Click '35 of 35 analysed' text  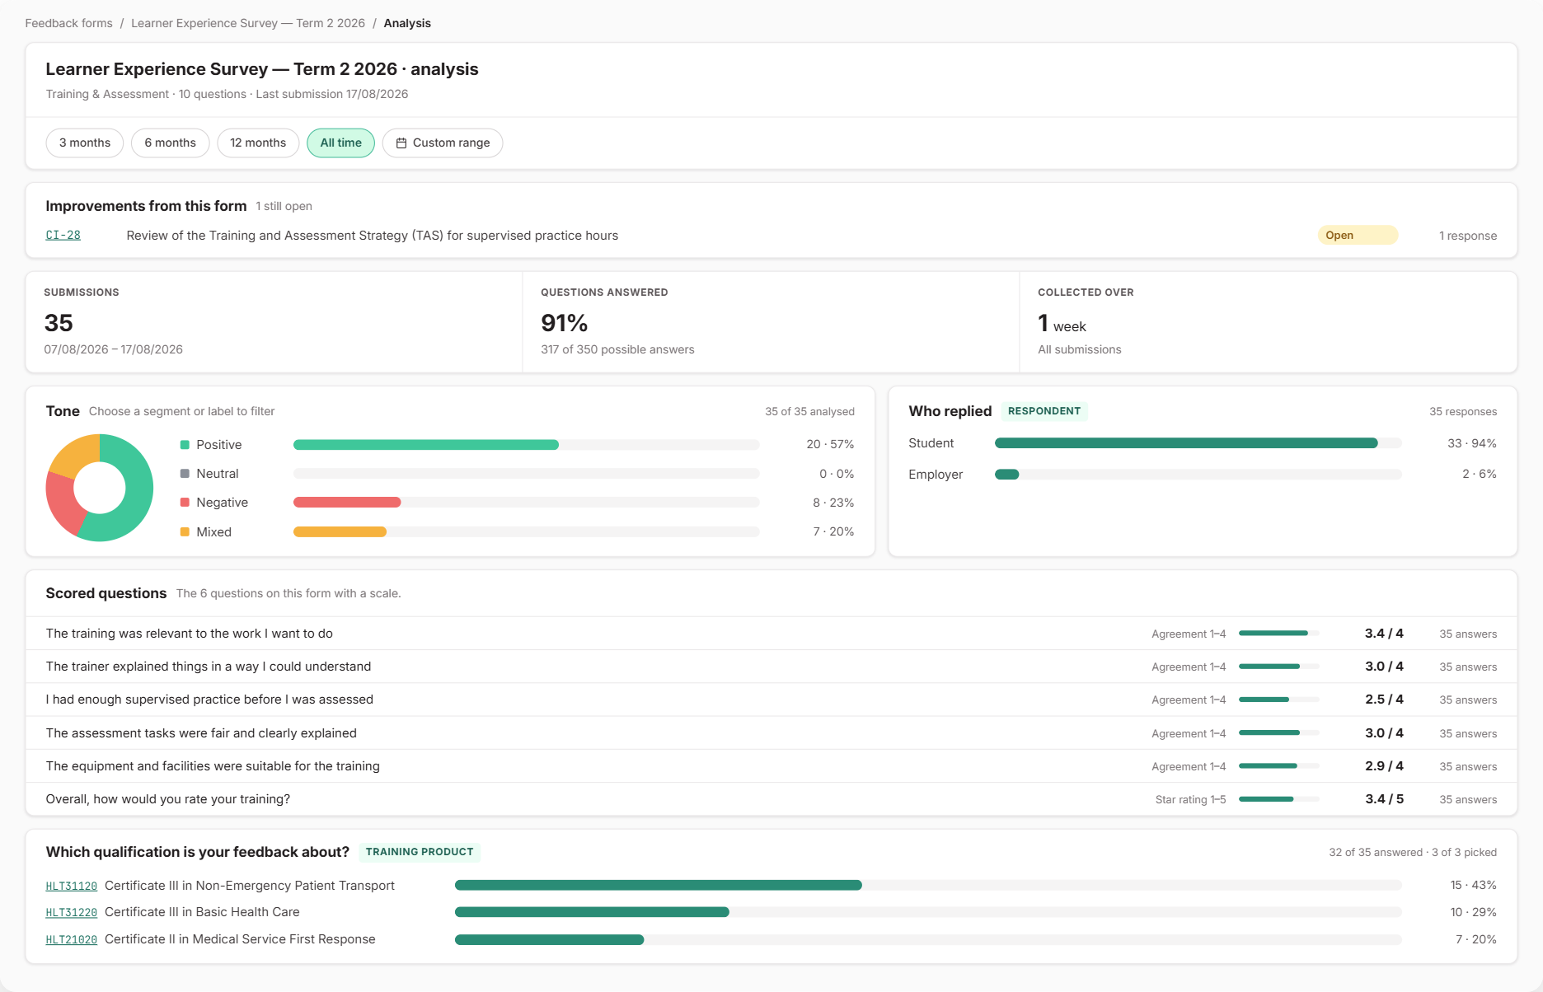809,411
